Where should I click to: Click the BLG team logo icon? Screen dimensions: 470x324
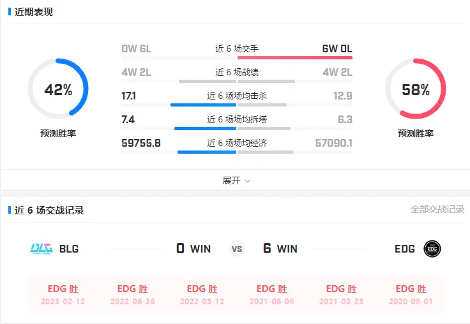pyautogui.click(x=42, y=249)
